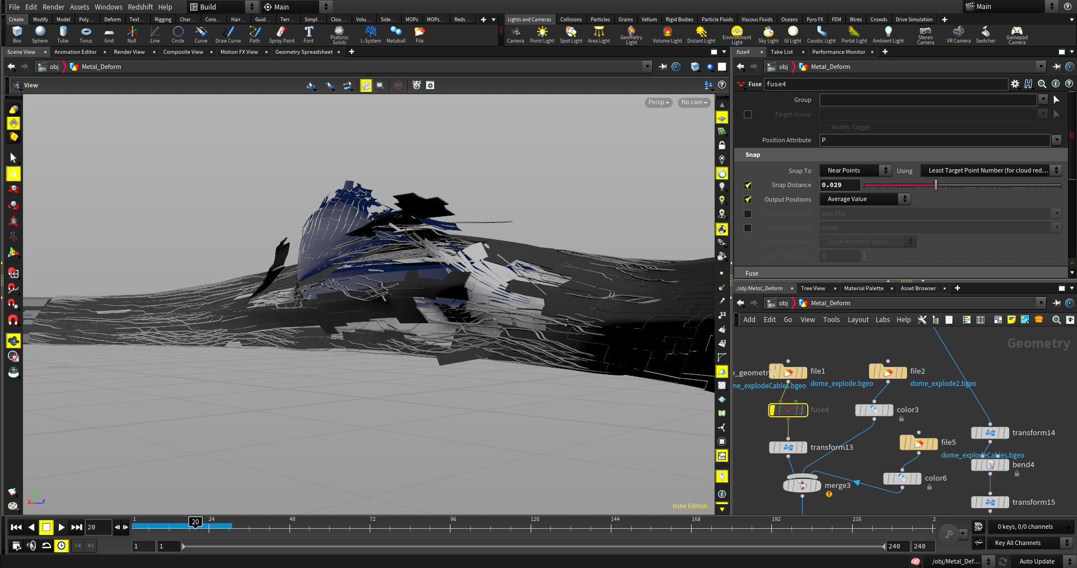Create a Camera from the shelf
Screen dimensions: 1077x568
click(516, 35)
